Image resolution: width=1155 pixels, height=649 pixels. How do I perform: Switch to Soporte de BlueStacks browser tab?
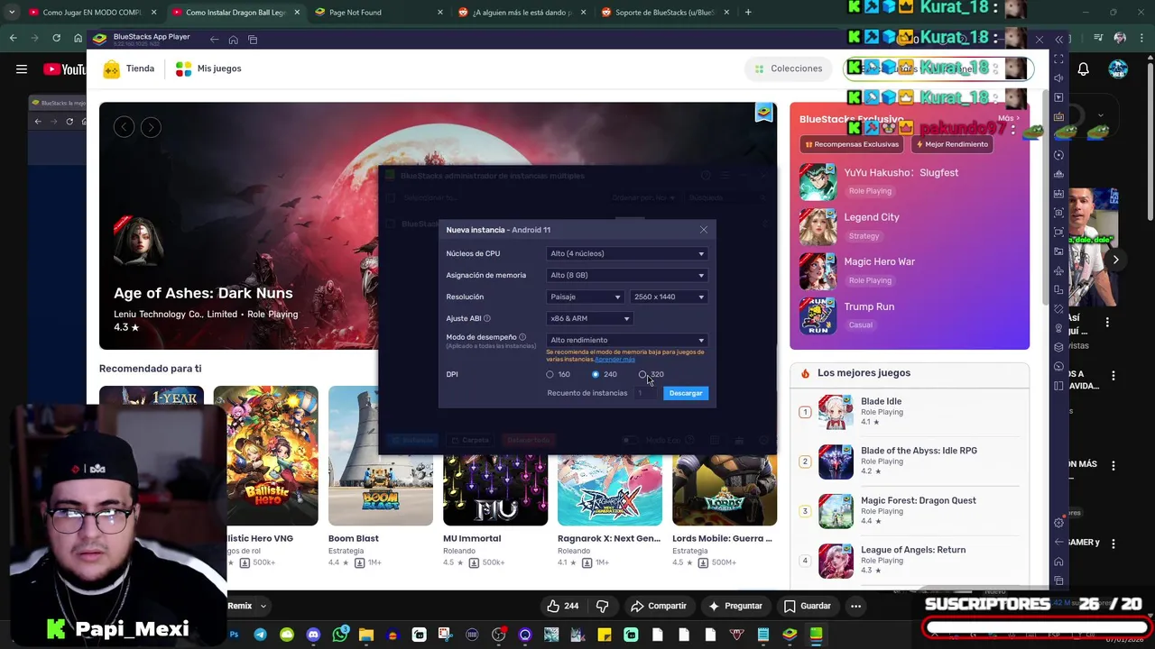[x=666, y=13]
